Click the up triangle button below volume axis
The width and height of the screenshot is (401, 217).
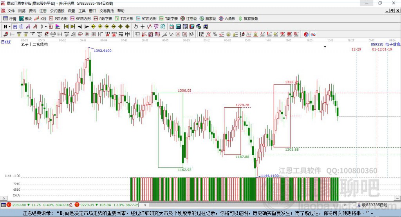4,198
